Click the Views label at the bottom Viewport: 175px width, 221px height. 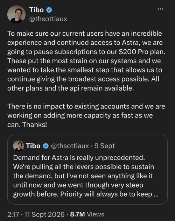(96, 214)
